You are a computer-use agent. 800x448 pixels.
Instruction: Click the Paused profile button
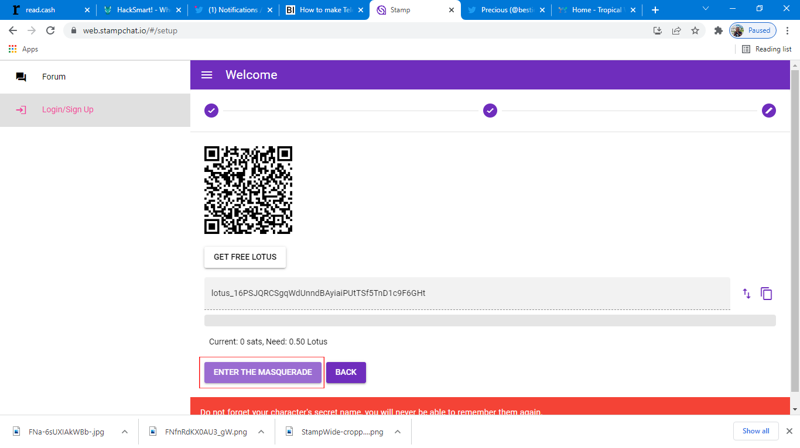(753, 30)
